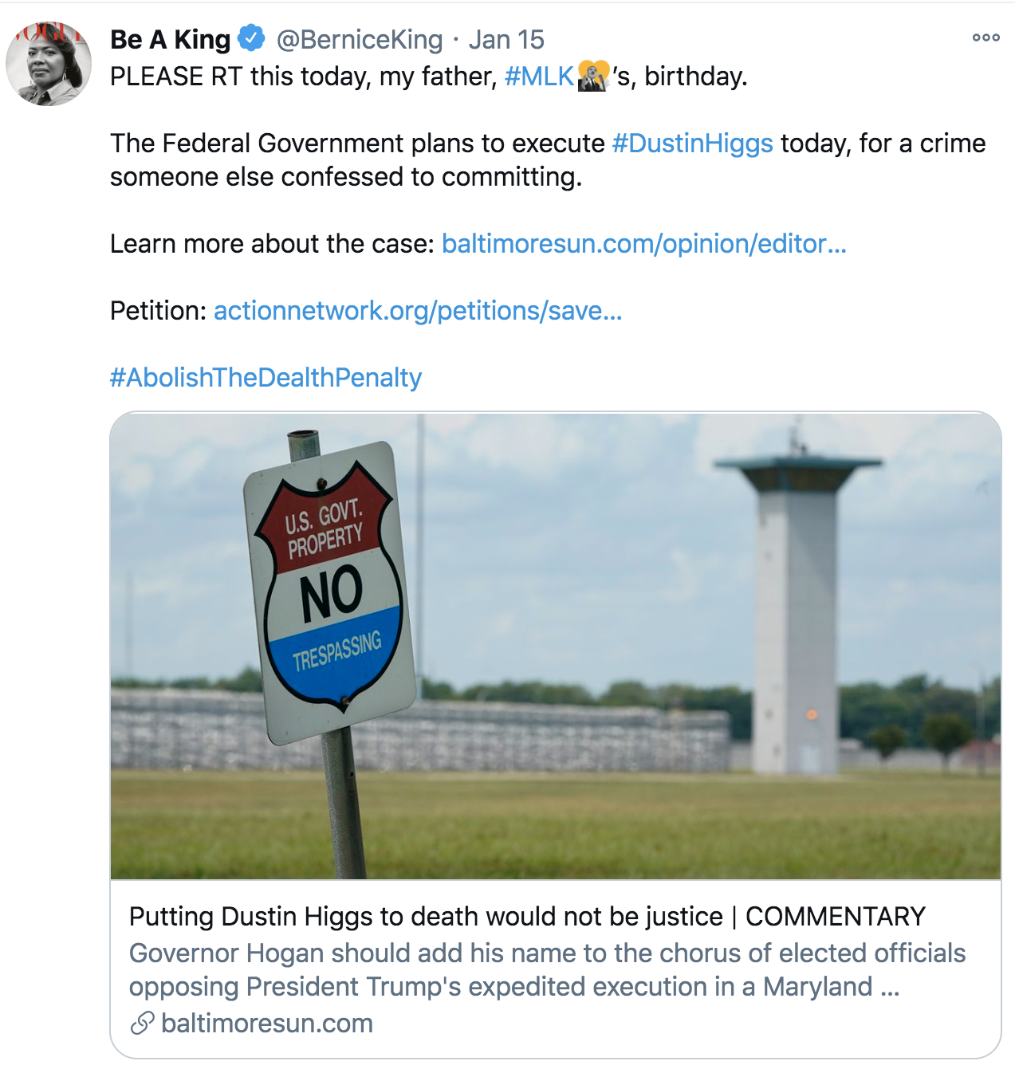Open Bernice King's profile avatar
Screen dimensions: 1015x1069
click(49, 64)
